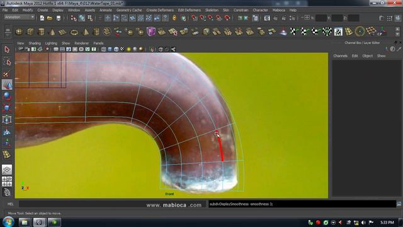Click the Z coordinate input field
The height and width of the screenshot is (227, 403).
(353, 18)
